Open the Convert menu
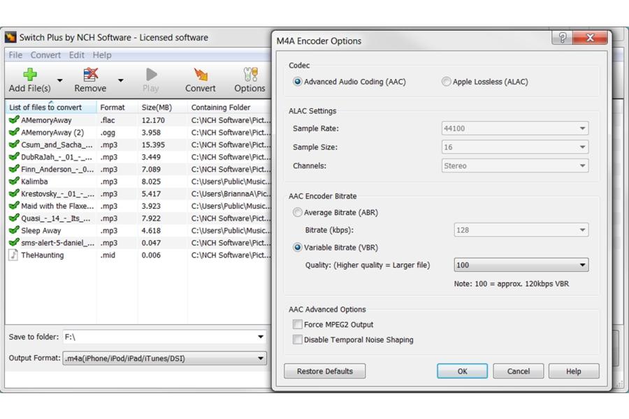 click(45, 55)
